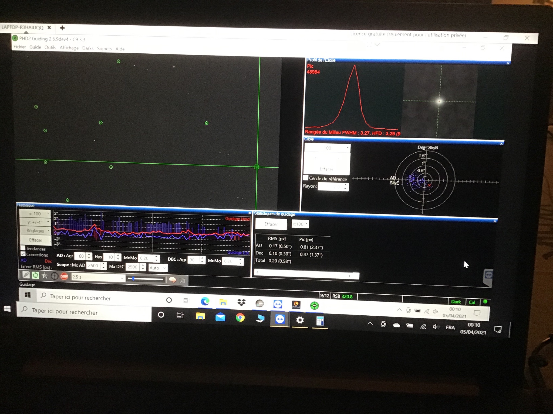
Task: Close the Cible panel
Action: tap(501, 144)
